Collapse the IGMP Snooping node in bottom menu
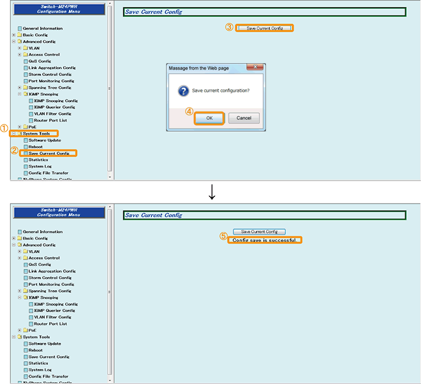421x384 pixels. tap(19, 297)
